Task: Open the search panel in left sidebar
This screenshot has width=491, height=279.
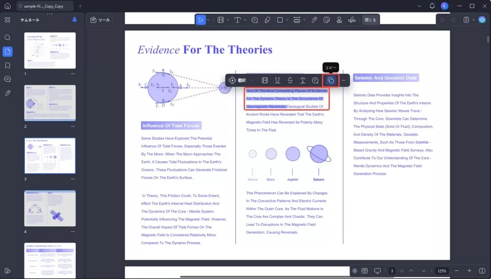Action: [x=8, y=38]
